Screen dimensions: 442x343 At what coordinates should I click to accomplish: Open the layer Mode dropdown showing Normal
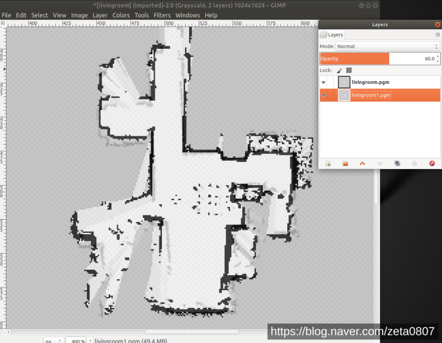(388, 46)
